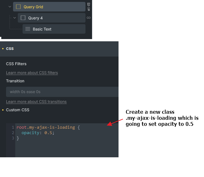Screen dimensions: 204x177
Task: Click the infinity loop icon beside Query 4
Action: pos(89,18)
